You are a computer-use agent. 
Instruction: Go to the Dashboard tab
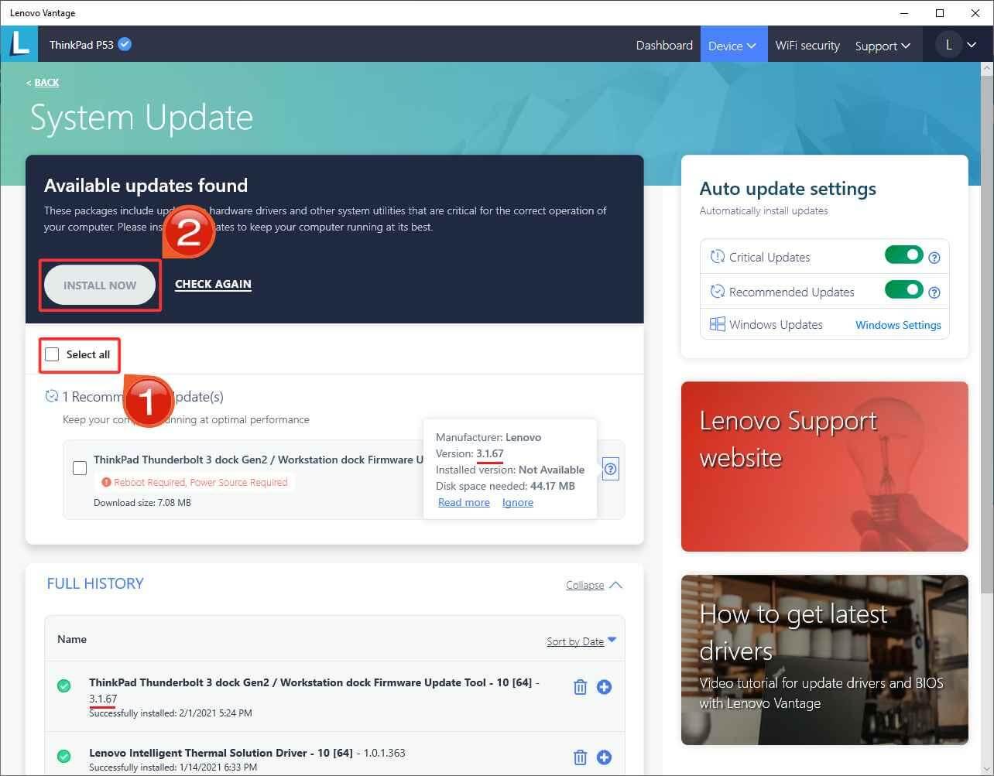pyautogui.click(x=664, y=45)
